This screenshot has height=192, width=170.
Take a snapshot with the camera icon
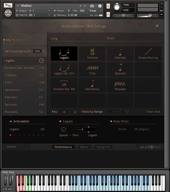tap(92, 6)
